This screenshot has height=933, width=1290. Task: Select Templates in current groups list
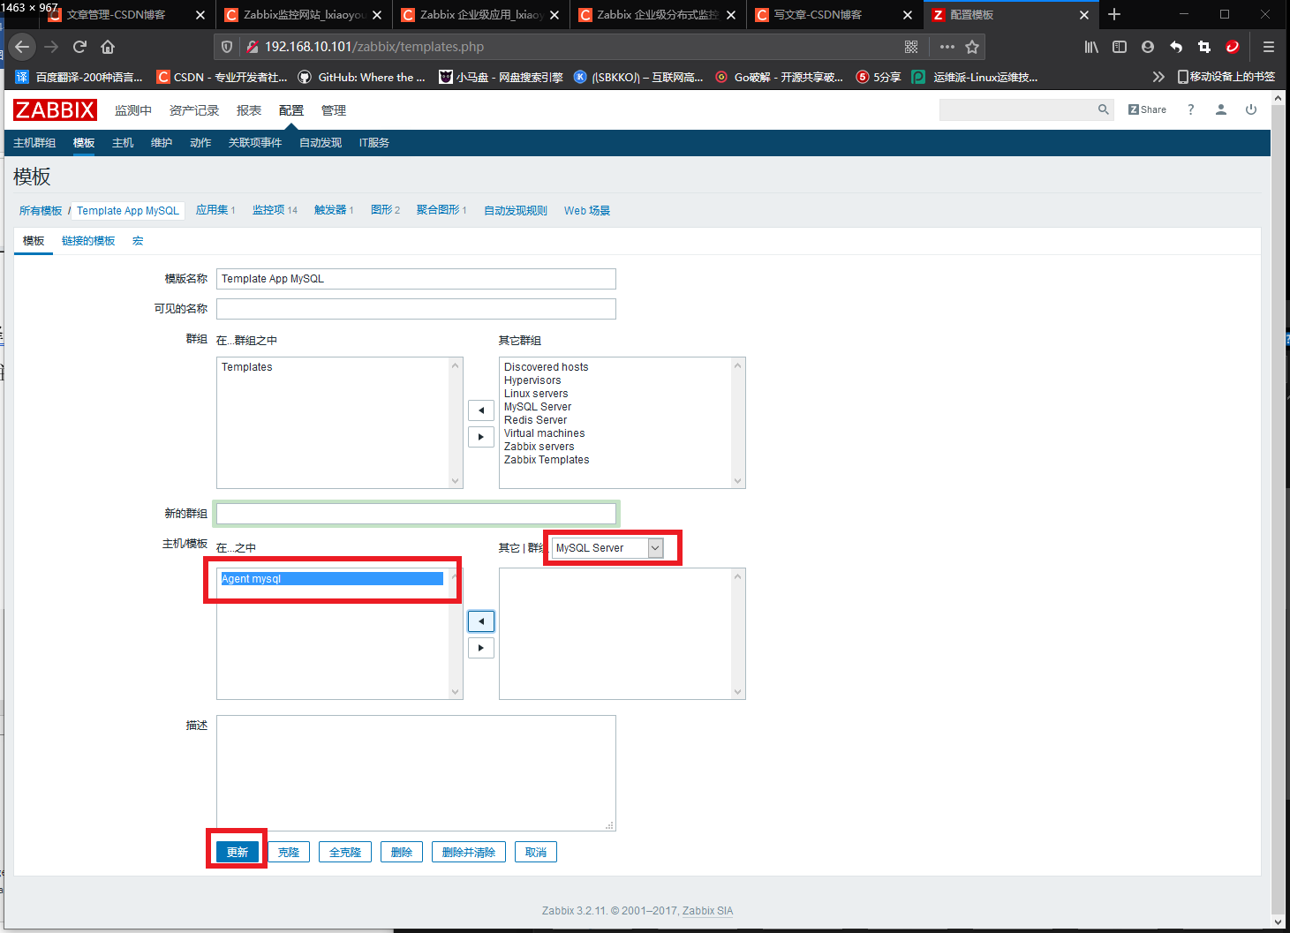247,367
